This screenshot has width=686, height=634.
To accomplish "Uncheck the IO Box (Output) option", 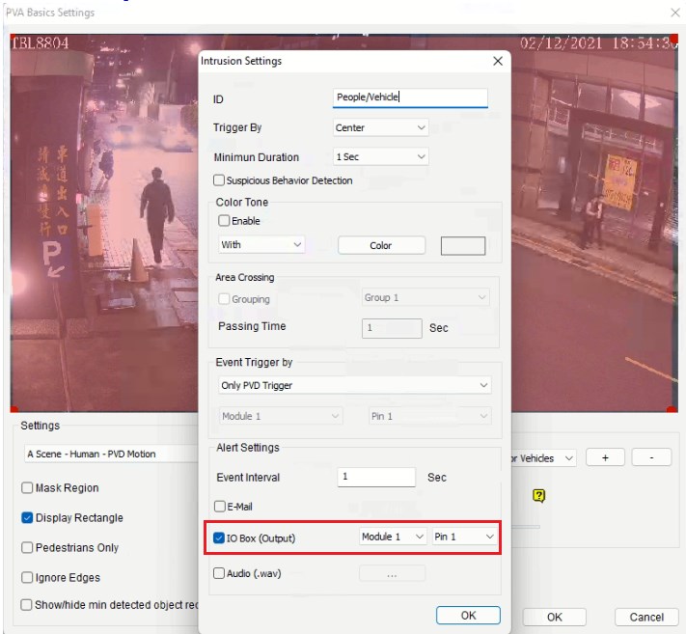I will (219, 538).
